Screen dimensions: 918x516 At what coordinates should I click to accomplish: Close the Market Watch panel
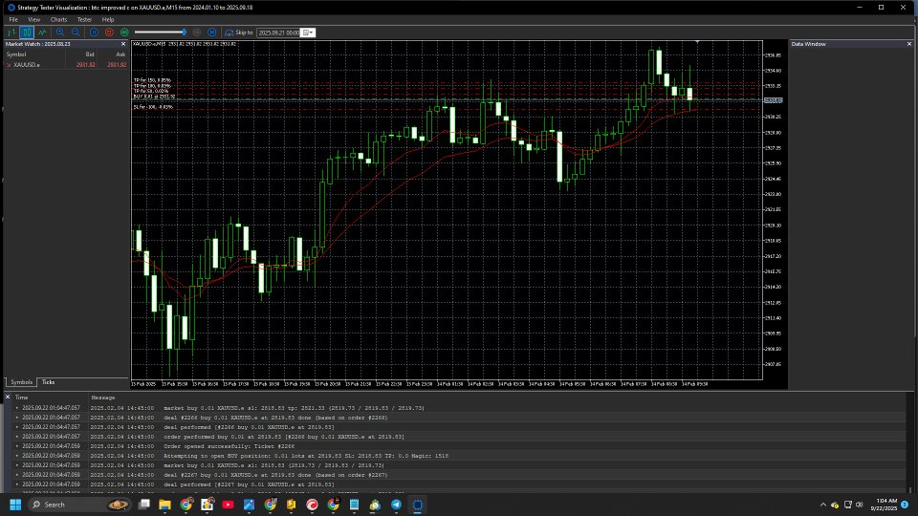point(123,44)
